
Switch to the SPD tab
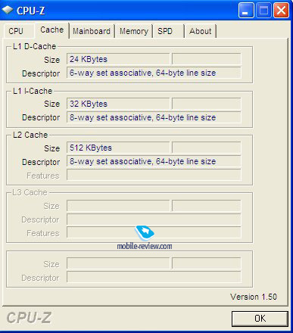[169, 31]
